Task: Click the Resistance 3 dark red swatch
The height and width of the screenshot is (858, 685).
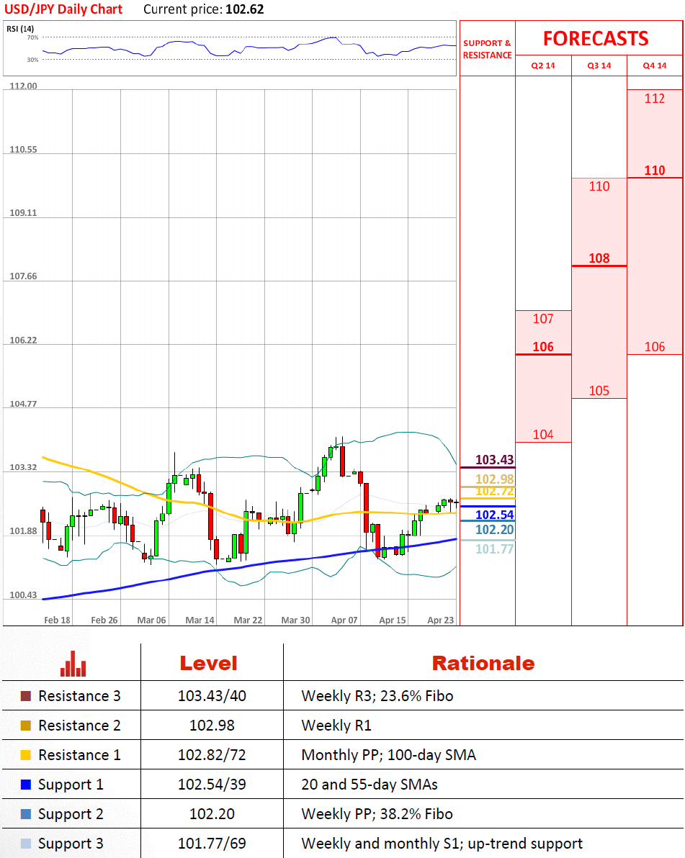Action: click(26, 696)
